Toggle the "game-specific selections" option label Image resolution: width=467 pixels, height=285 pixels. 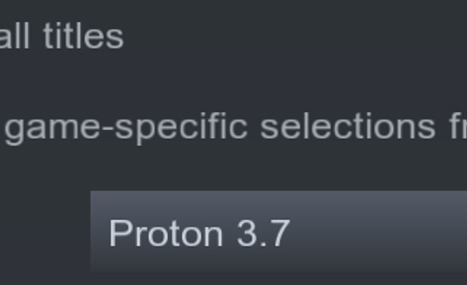(x=235, y=126)
